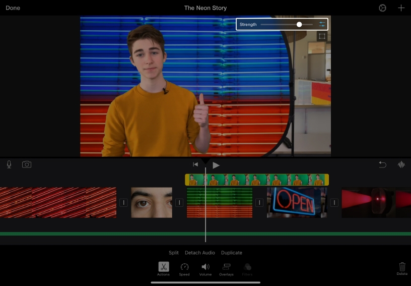Tap the microphone voiceover icon
The width and height of the screenshot is (411, 286).
pyautogui.click(x=9, y=164)
